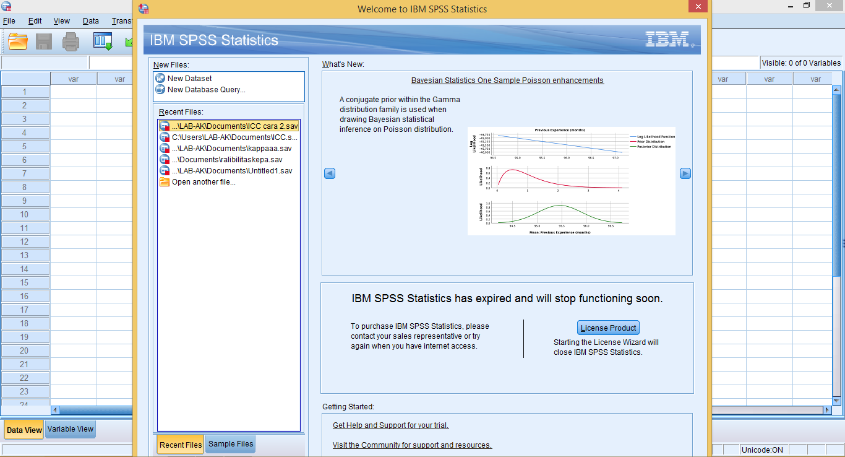The height and width of the screenshot is (457, 845).
Task: Click the vertical scrollbar down arrow
Action: point(838,401)
